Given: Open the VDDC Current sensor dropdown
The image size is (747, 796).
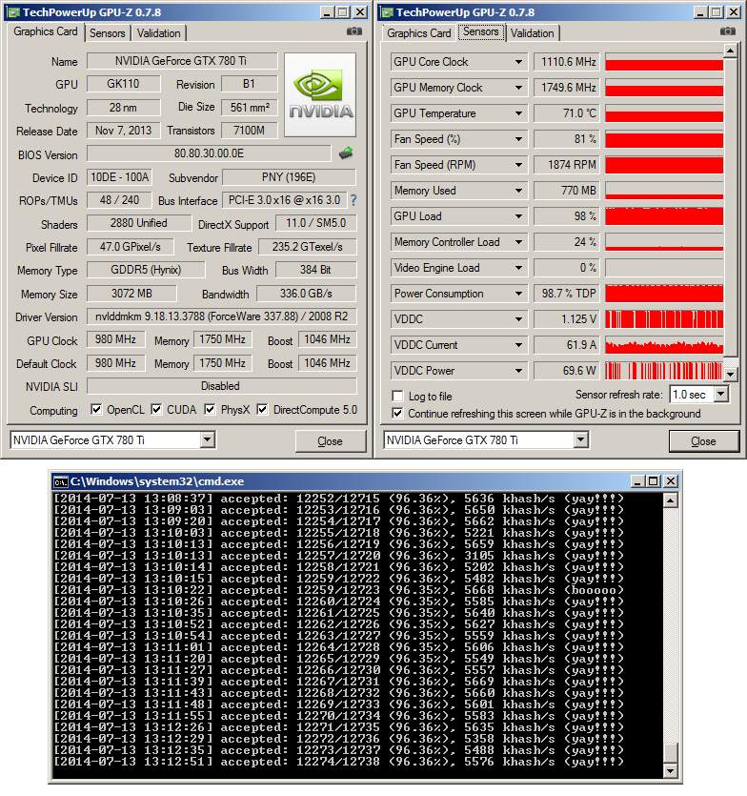Looking at the screenshot, I should 518,345.
